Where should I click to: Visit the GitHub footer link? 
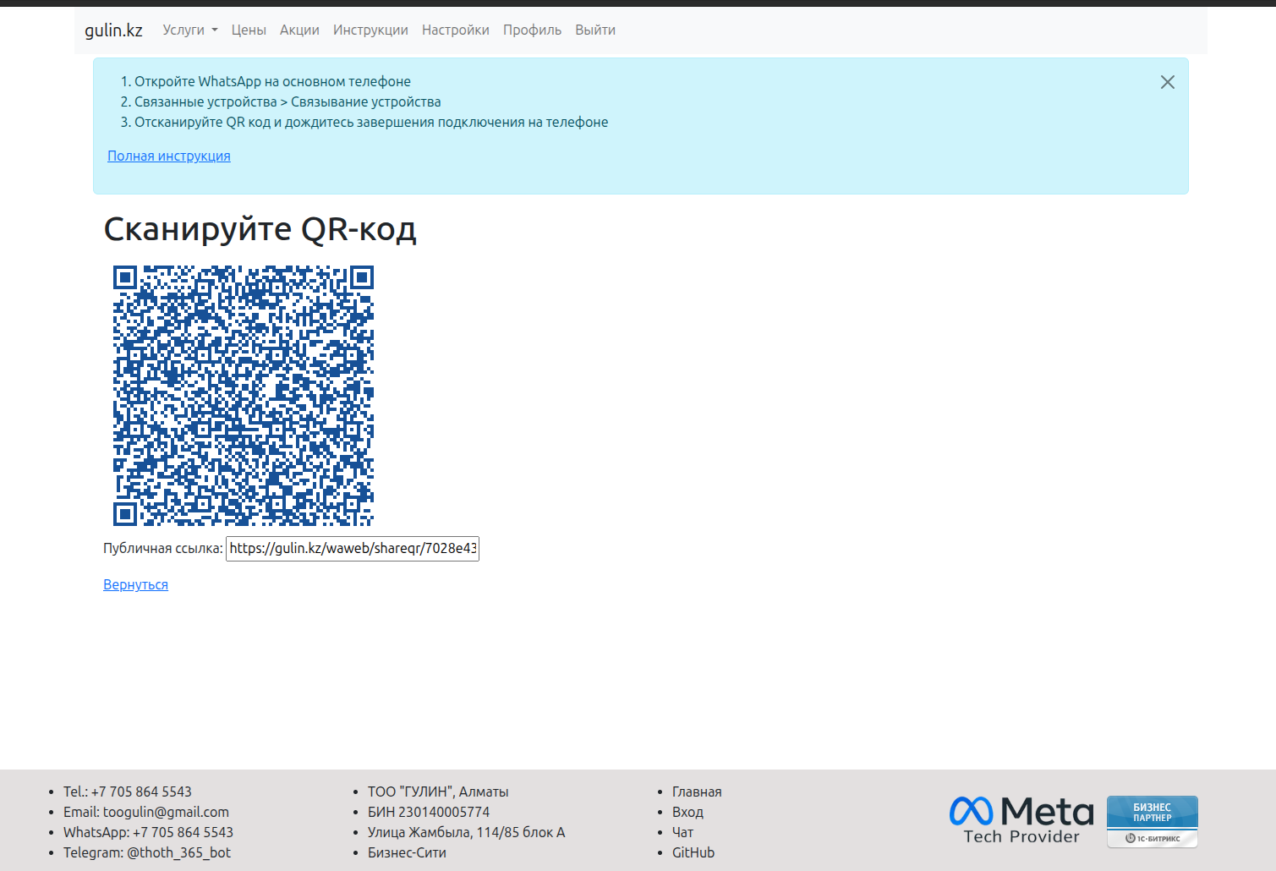point(693,852)
